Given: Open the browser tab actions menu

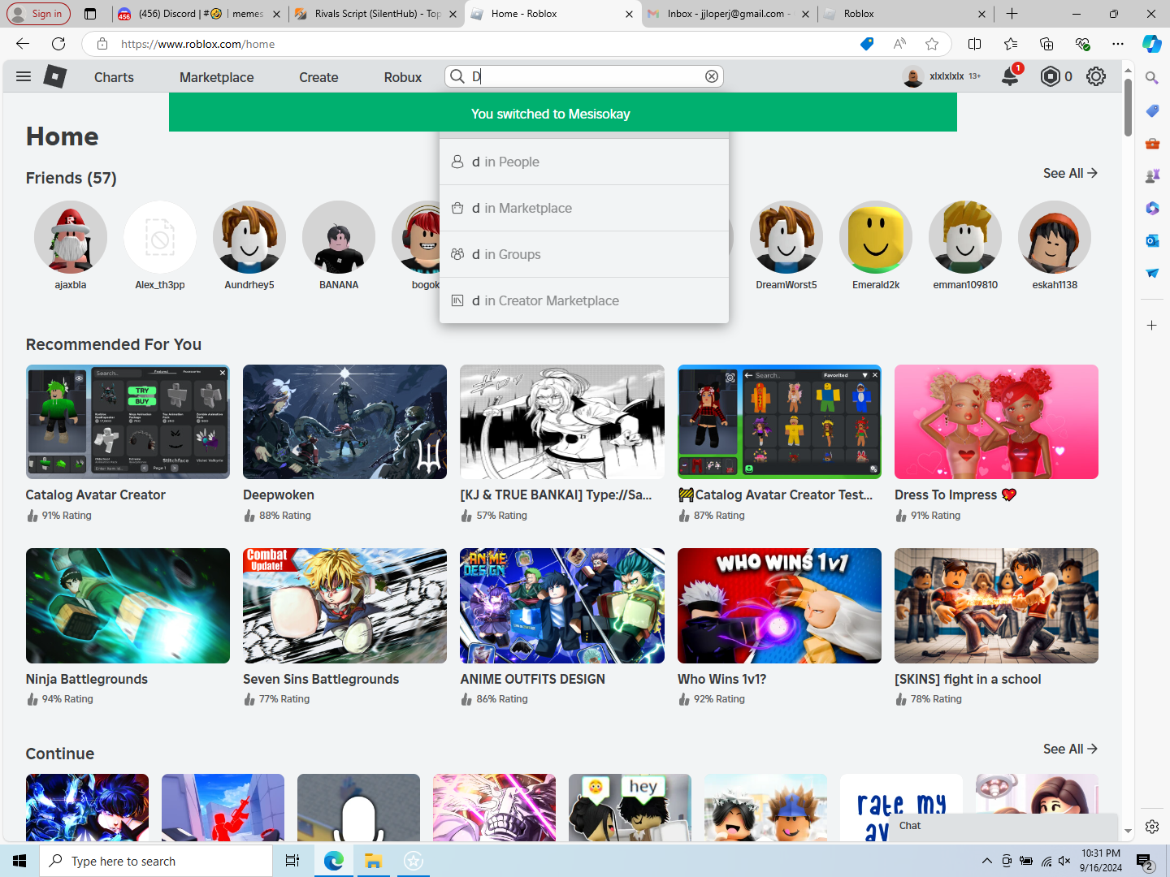Looking at the screenshot, I should 90,14.
